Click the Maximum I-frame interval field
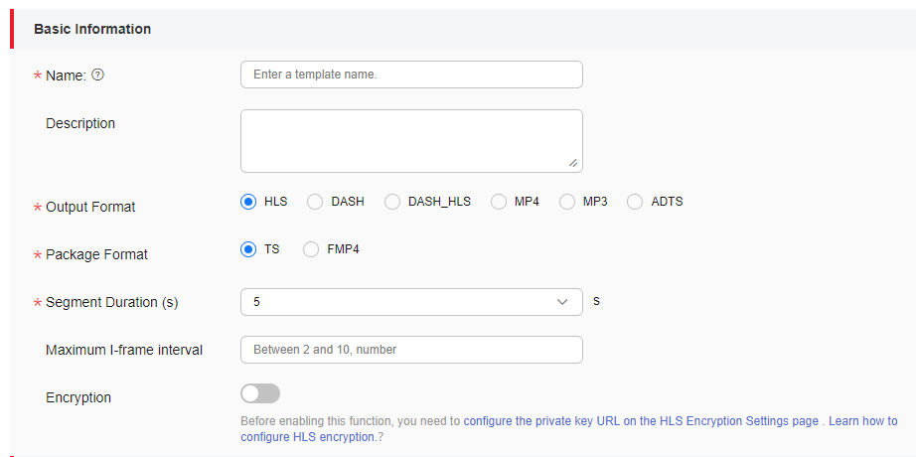This screenshot has width=916, height=457. (411, 350)
